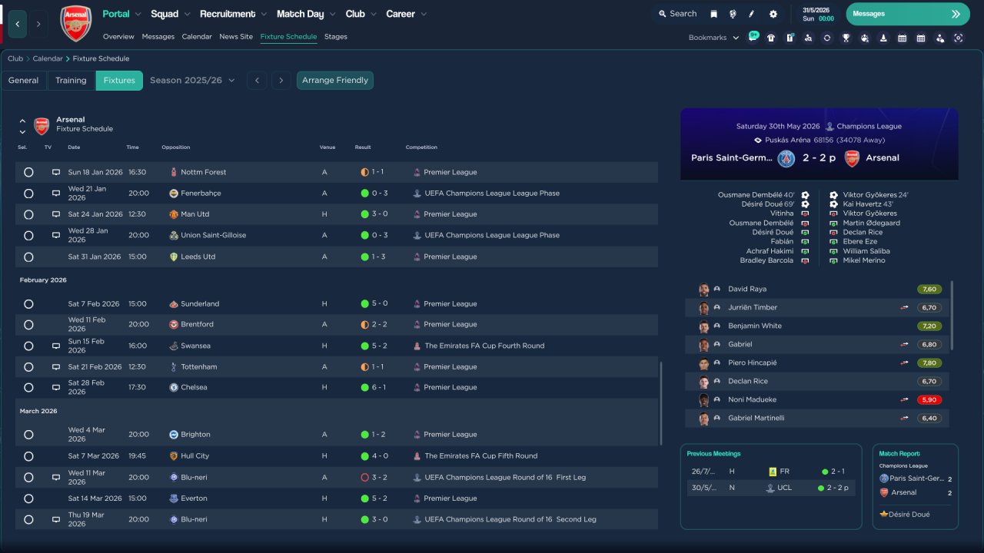Screen dimensions: 984x553
Task: Switch to the Messages sub-tab
Action: 158,37
